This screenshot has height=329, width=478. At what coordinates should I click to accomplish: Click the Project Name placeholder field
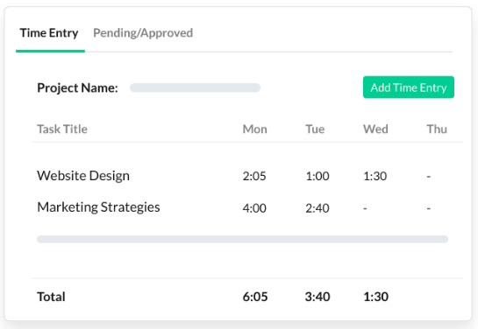click(x=195, y=87)
